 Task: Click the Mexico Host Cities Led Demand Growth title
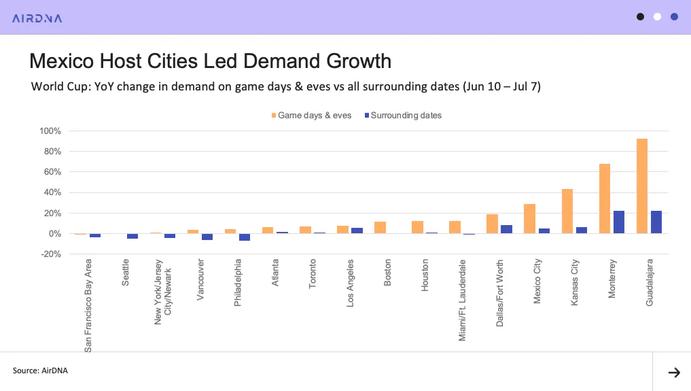coord(210,61)
